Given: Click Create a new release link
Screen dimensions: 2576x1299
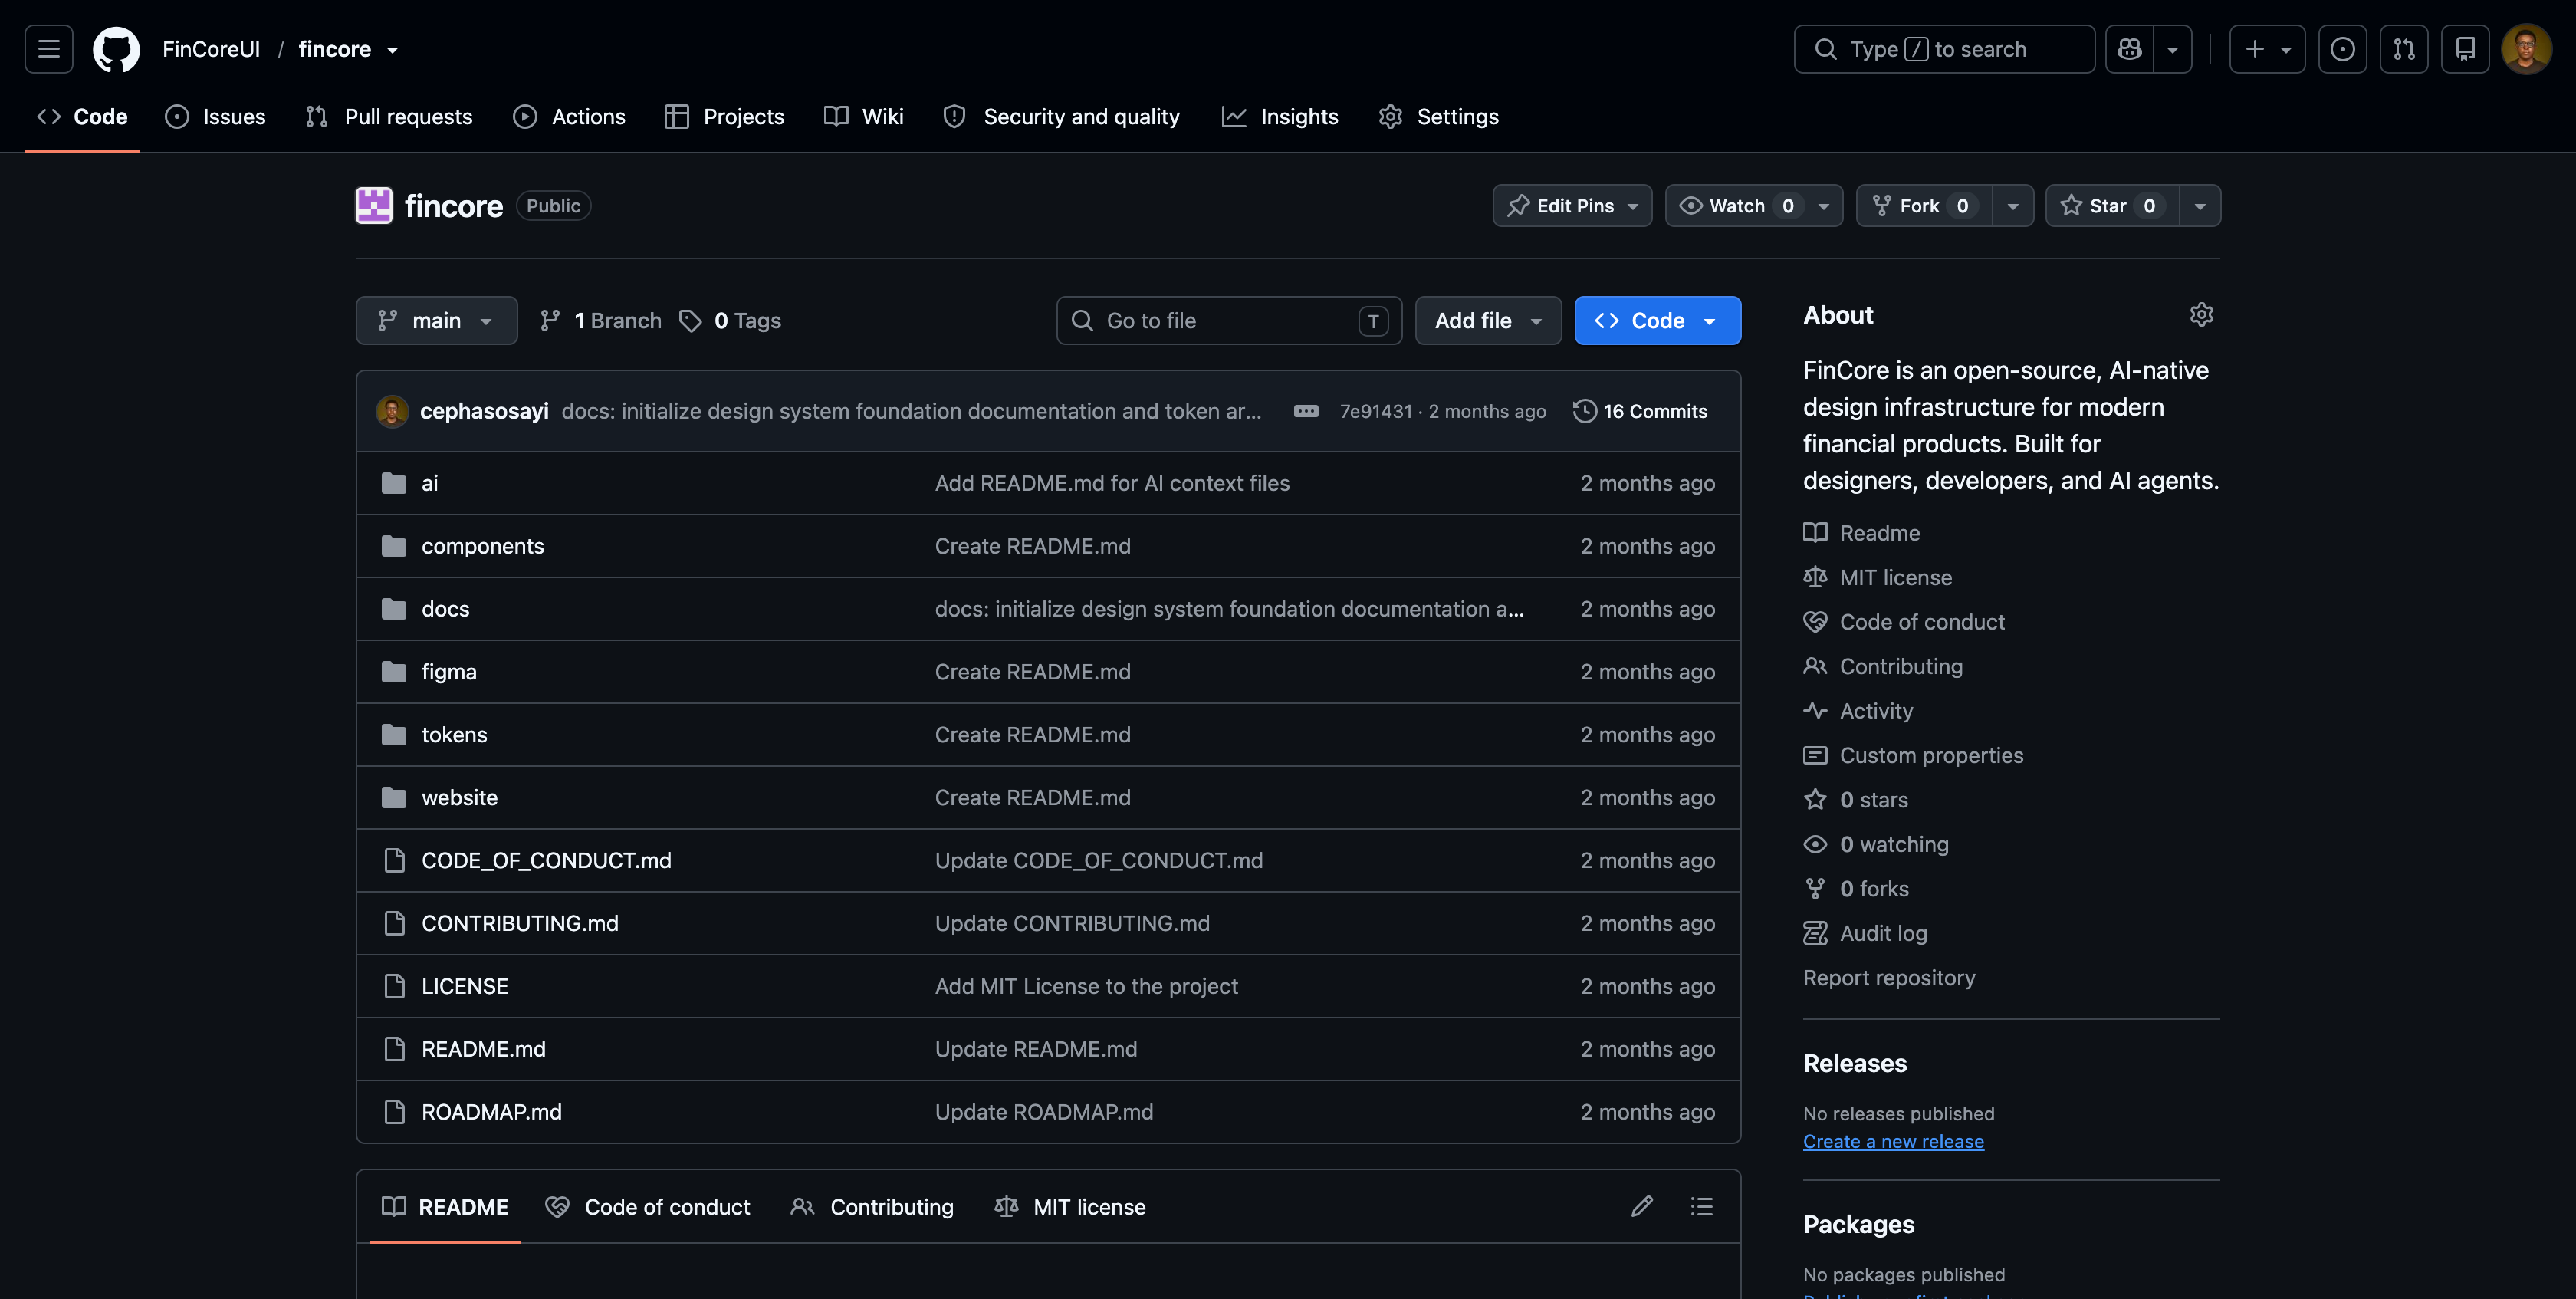Looking at the screenshot, I should pos(1893,1141).
